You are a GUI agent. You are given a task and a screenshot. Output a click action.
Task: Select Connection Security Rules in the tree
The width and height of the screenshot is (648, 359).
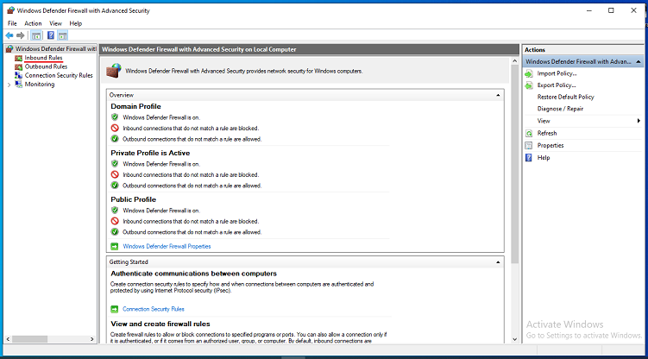click(x=59, y=75)
